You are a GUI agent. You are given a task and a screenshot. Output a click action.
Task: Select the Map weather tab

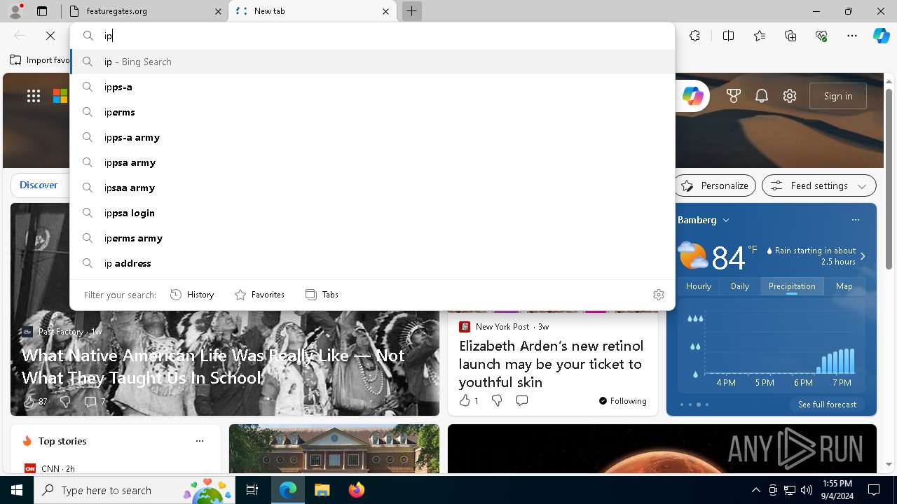point(844,286)
